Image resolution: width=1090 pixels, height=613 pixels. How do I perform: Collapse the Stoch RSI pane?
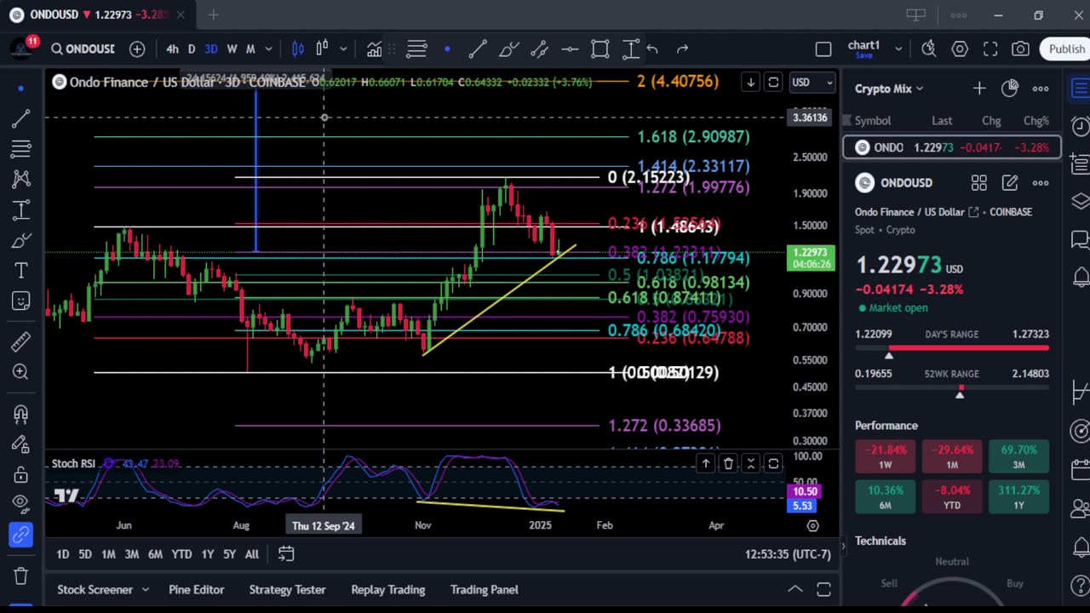[x=750, y=463]
